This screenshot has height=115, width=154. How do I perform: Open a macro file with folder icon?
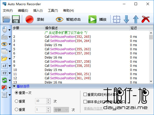pyautogui.click(x=6, y=19)
